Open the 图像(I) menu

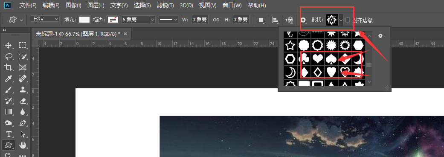pos(73,5)
